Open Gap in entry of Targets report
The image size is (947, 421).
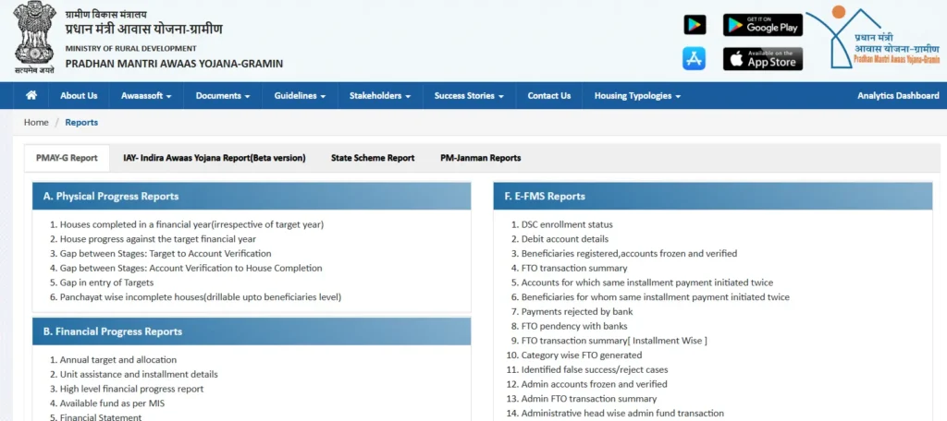(106, 283)
